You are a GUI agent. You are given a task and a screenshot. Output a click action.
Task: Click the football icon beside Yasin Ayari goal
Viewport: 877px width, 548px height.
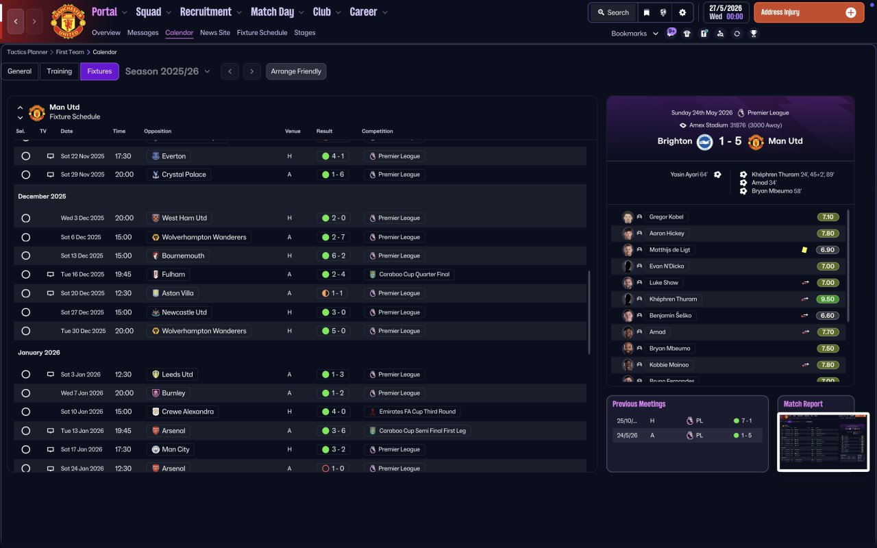coord(717,175)
